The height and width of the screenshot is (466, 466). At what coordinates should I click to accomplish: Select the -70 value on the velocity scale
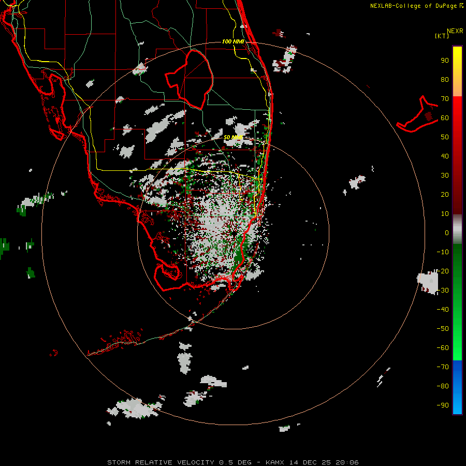(443, 367)
